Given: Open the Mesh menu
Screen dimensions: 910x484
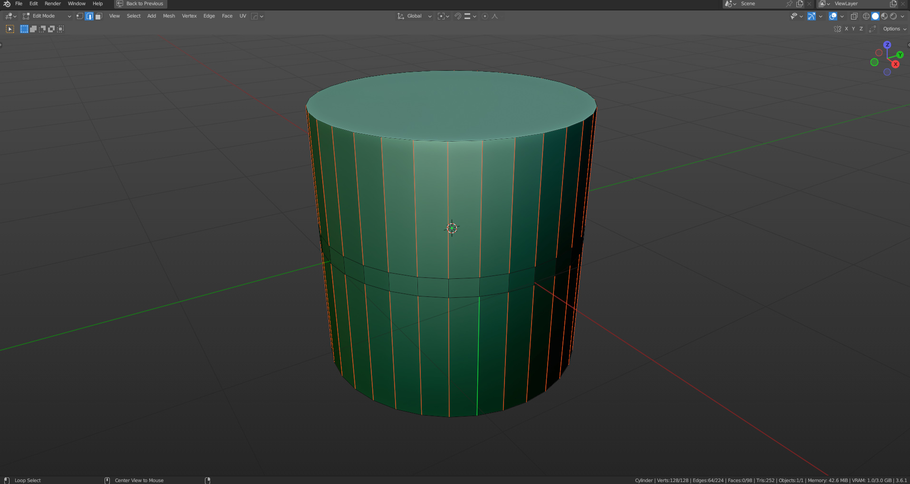Looking at the screenshot, I should click(169, 16).
